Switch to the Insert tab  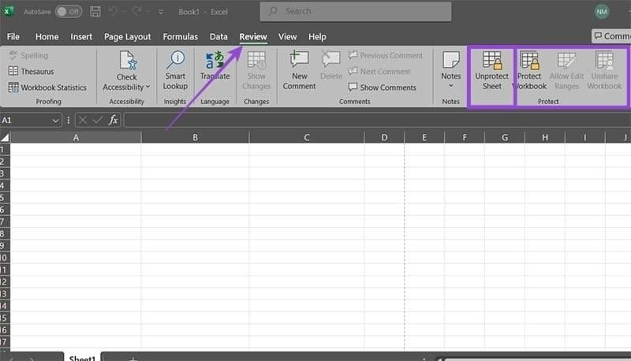click(x=81, y=36)
